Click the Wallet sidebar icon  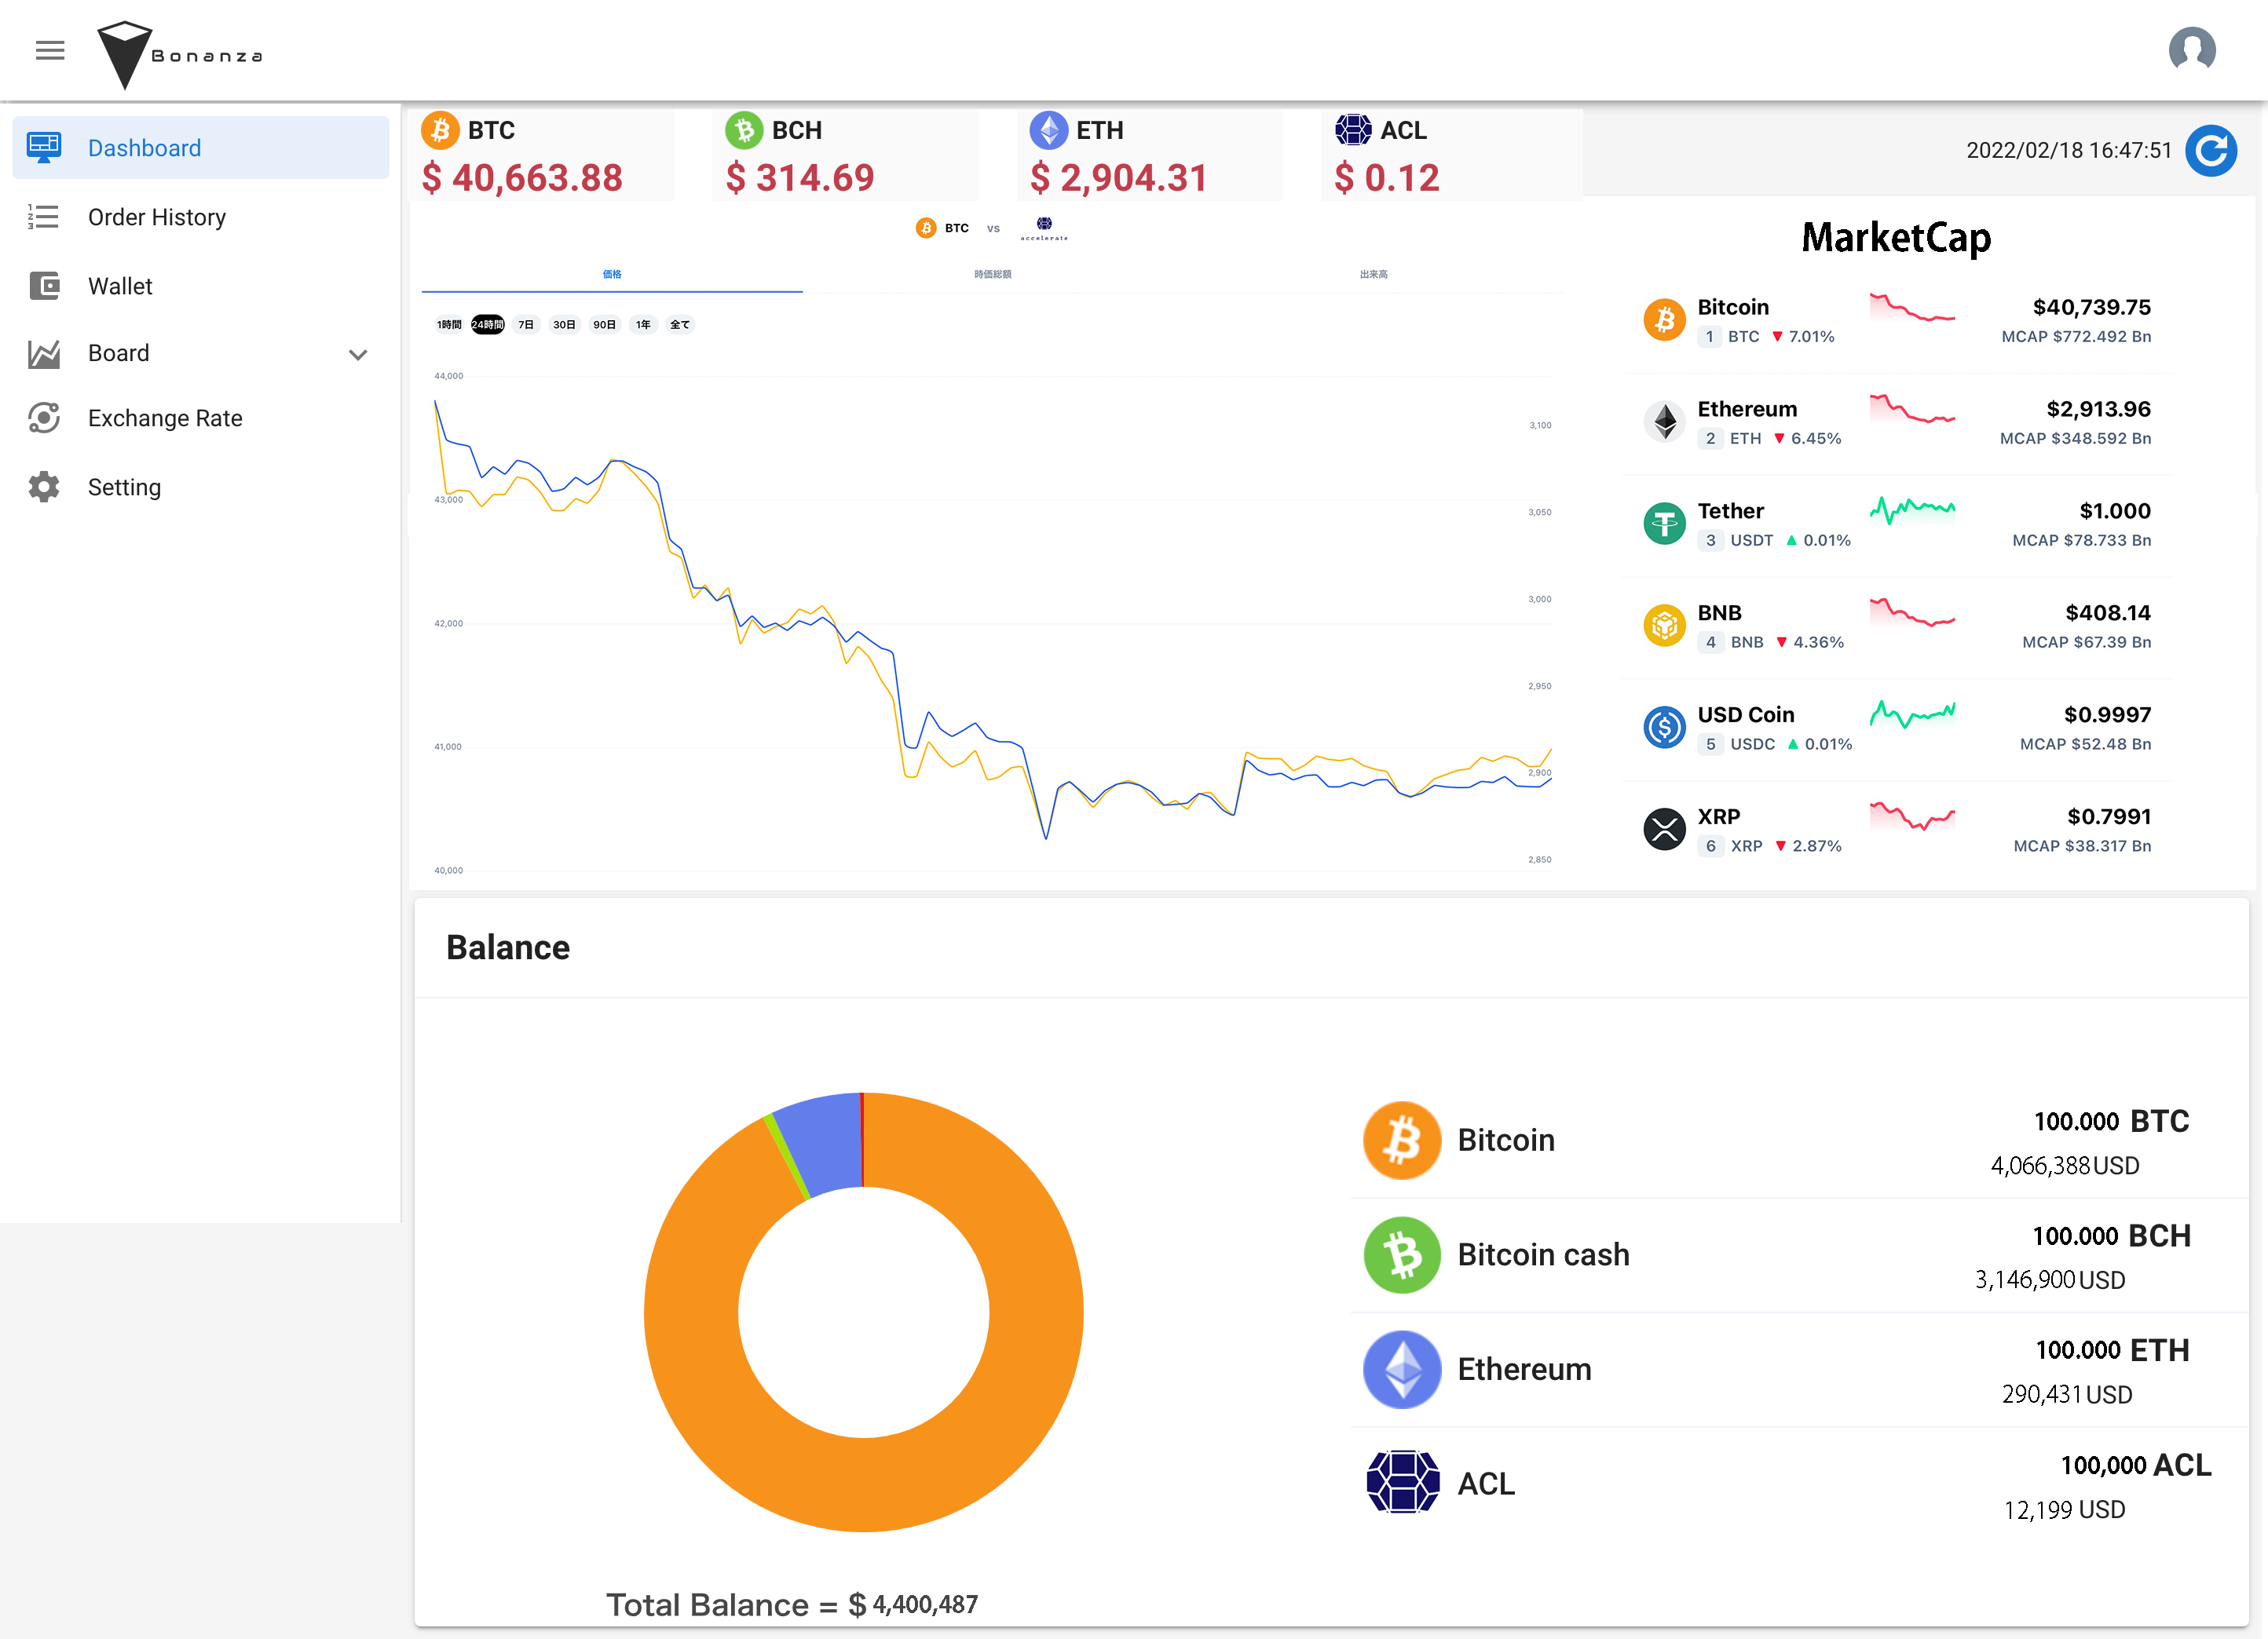(44, 286)
